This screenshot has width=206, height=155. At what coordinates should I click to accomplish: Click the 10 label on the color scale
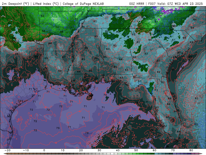(63, 150)
